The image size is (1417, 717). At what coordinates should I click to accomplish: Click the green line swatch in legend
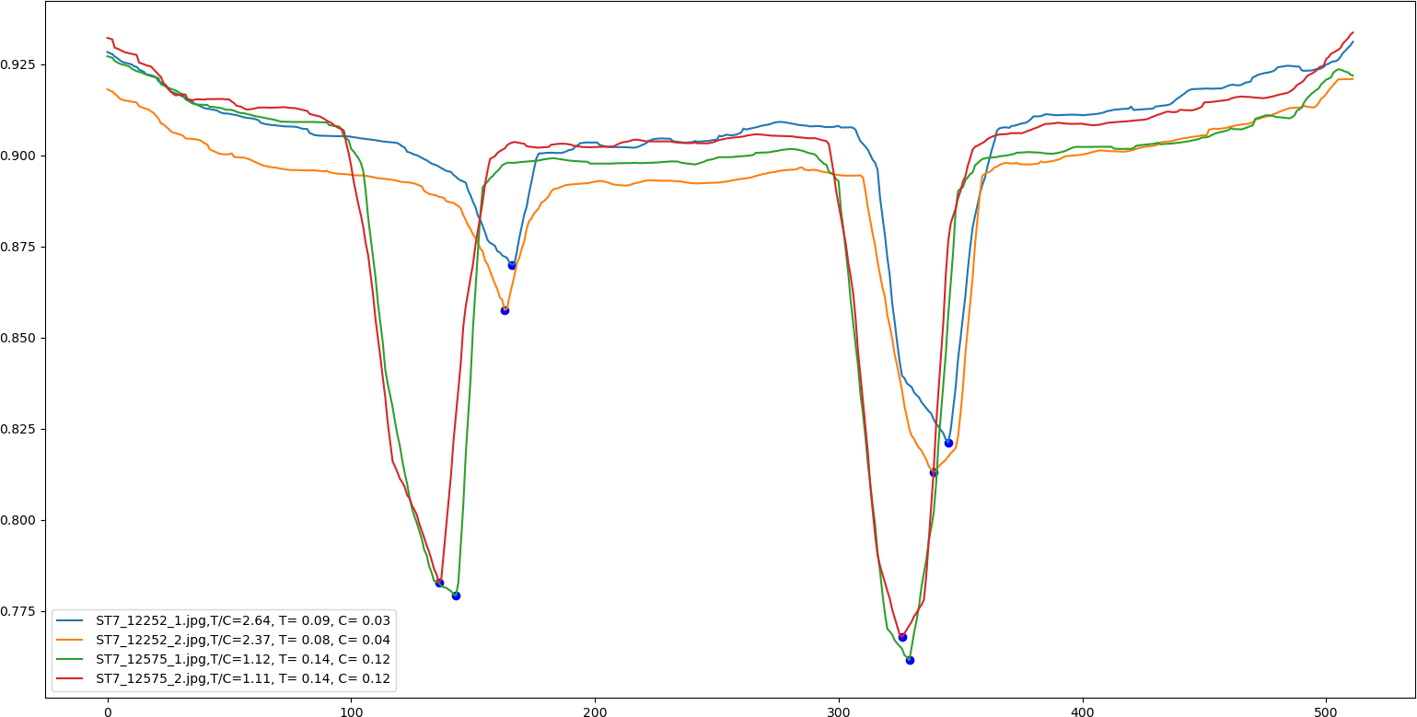click(71, 660)
